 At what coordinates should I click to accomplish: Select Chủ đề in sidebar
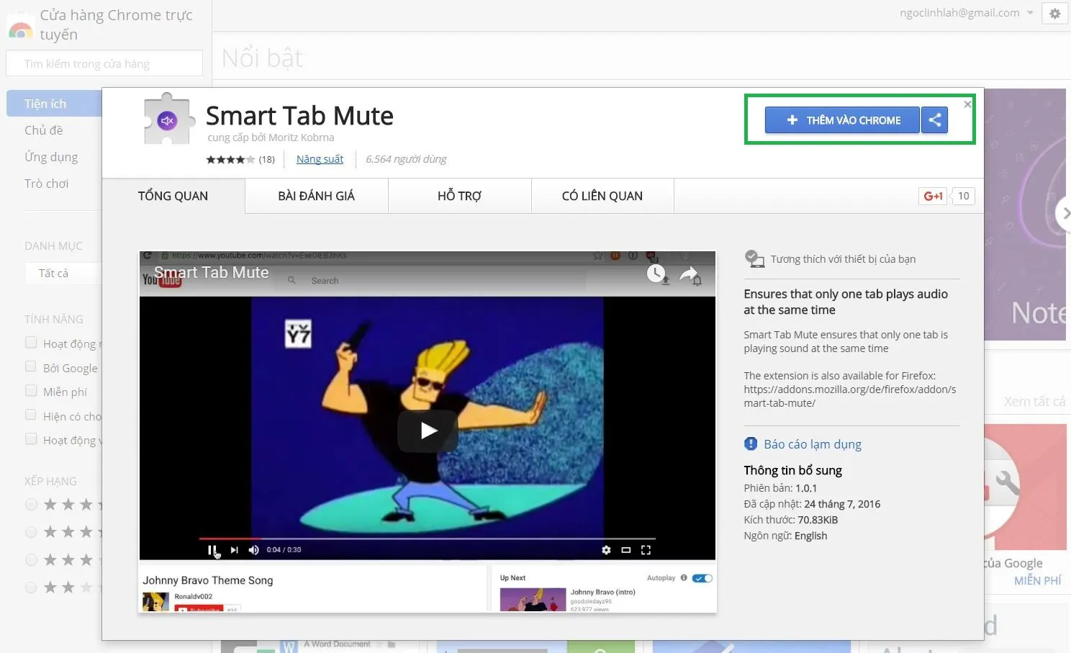(44, 130)
